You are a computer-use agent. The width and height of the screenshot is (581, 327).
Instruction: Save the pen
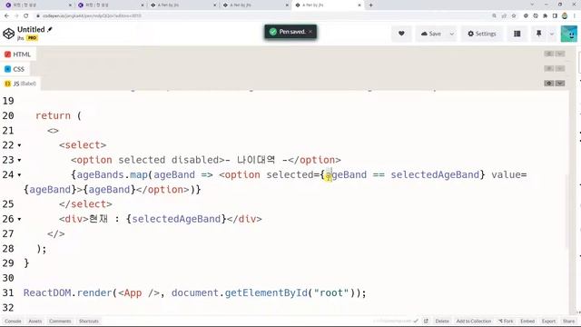[431, 34]
